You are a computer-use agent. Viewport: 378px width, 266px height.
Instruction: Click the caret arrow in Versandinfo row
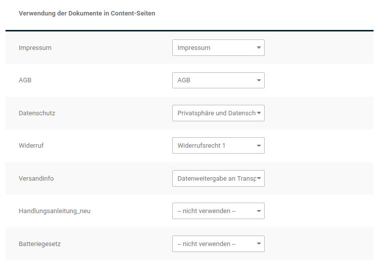pyautogui.click(x=259, y=179)
